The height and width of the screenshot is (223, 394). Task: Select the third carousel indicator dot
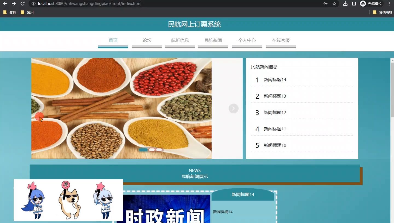tap(159, 149)
